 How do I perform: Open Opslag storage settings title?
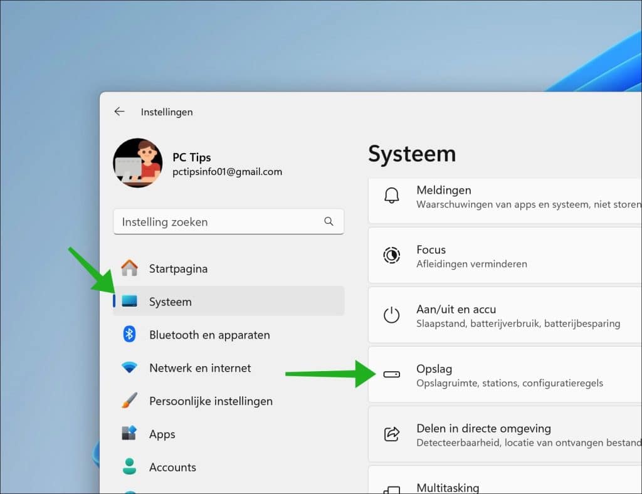[x=434, y=369]
